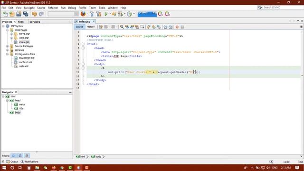Click the Open Project toolbar icon

tap(19, 14)
